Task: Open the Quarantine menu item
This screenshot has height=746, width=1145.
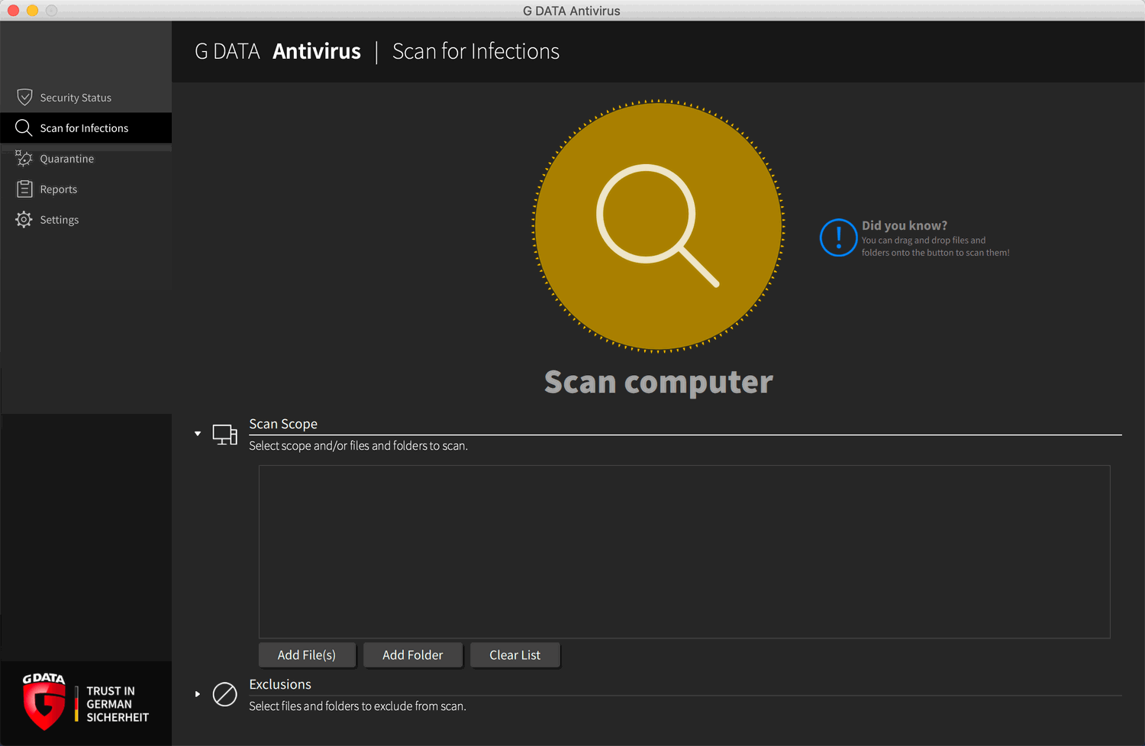Action: tap(67, 159)
